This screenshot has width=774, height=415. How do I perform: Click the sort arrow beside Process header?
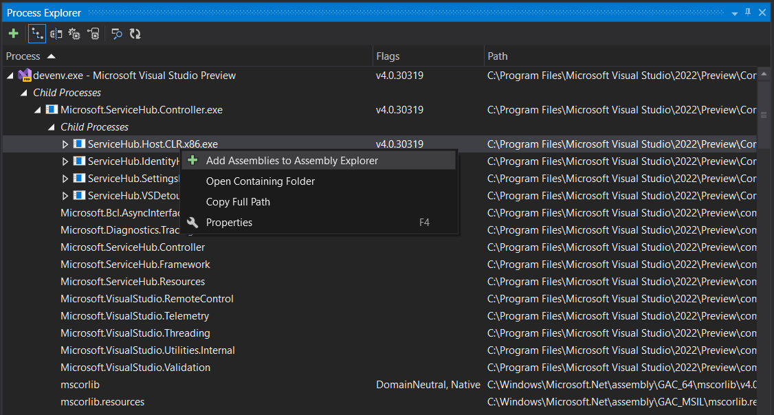tap(51, 56)
